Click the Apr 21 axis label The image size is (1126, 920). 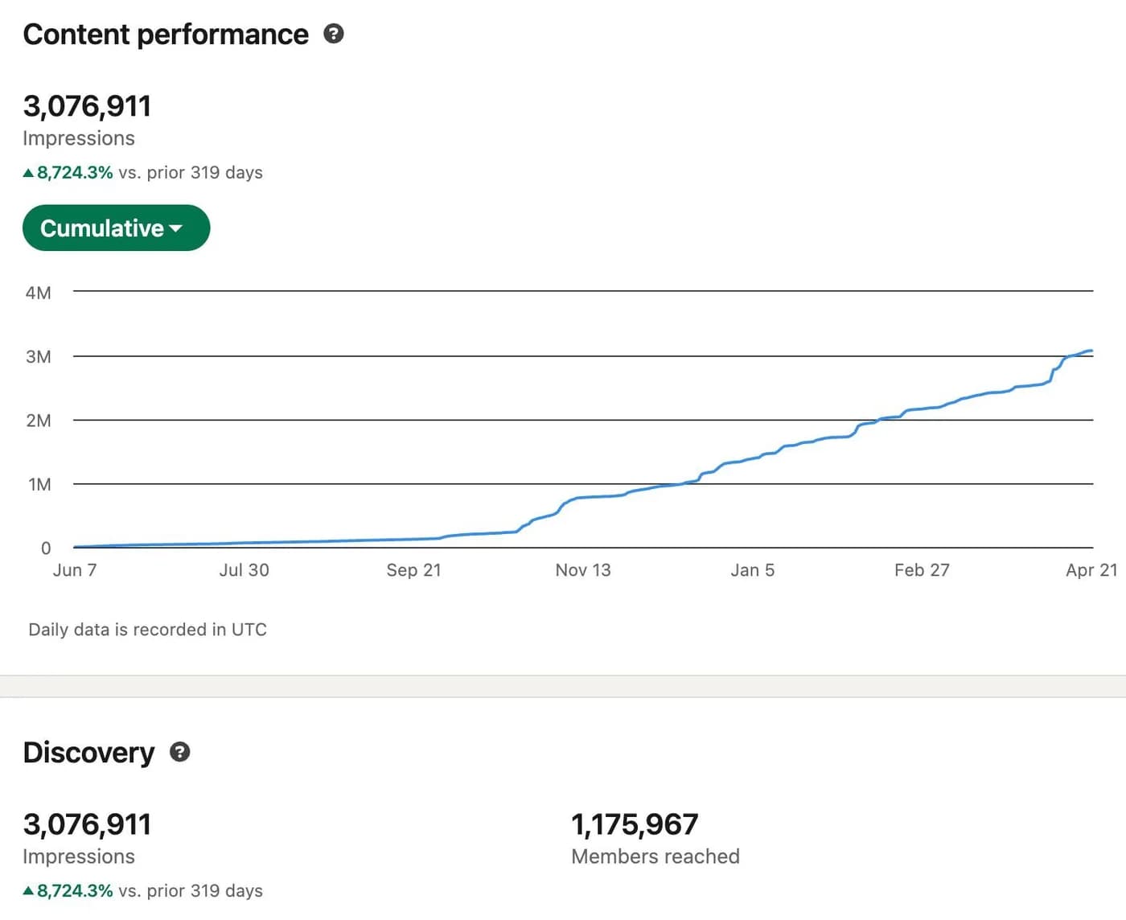1091,570
